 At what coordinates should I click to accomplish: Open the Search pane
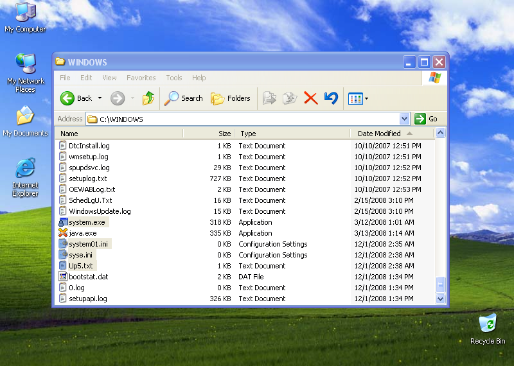(184, 98)
